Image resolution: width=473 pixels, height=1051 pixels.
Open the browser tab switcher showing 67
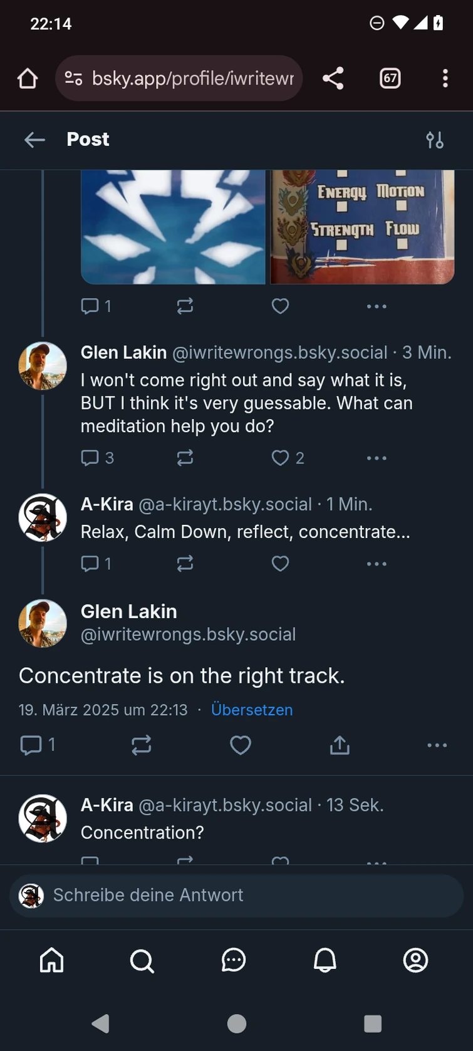tap(390, 79)
